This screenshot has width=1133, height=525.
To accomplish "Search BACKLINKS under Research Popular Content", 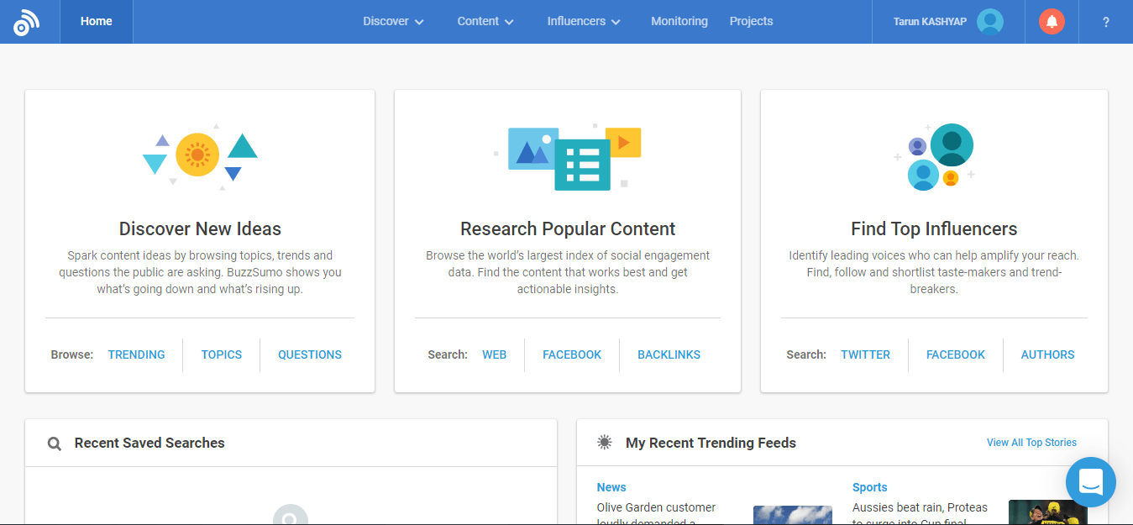I will (x=669, y=354).
